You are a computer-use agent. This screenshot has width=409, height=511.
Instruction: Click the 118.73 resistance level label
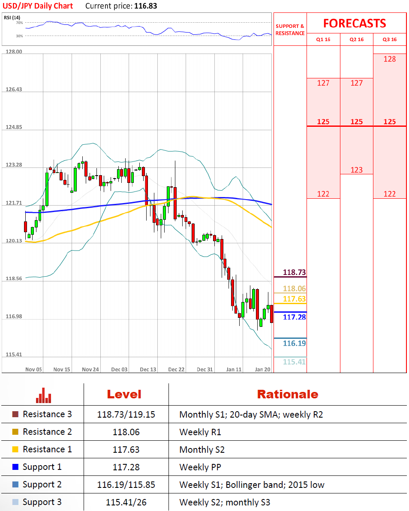pos(294,272)
